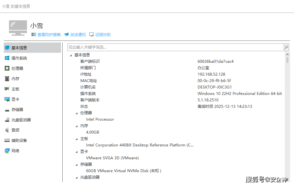Select the 显卡 display icon in sidebar
This screenshot has height=186, width=294.
click(7, 99)
